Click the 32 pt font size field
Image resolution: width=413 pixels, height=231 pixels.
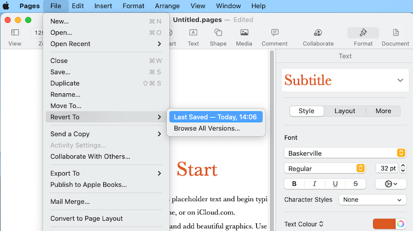point(387,169)
